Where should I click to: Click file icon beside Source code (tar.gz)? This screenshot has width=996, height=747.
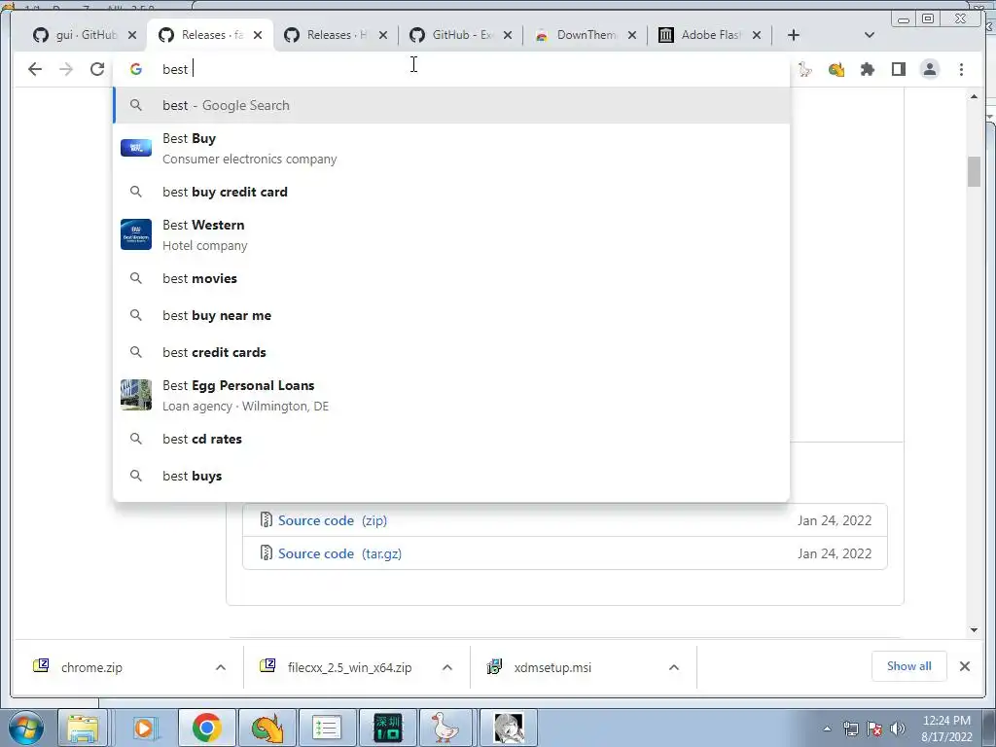[x=267, y=552]
